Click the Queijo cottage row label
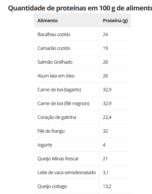 52,186
